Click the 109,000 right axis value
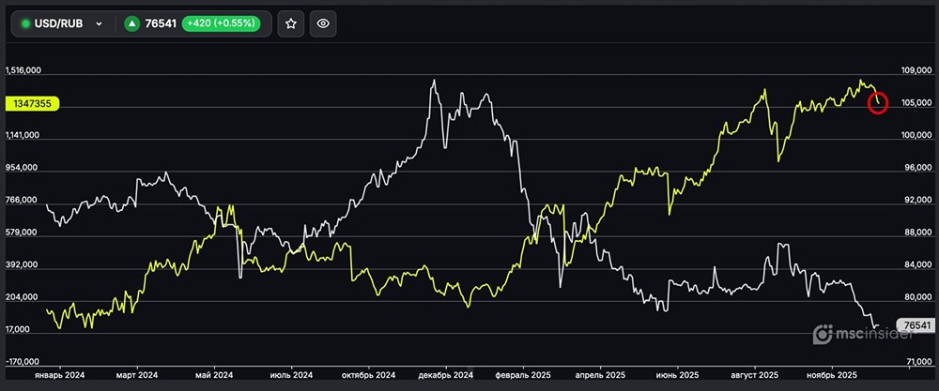The width and height of the screenshot is (939, 391). [915, 71]
